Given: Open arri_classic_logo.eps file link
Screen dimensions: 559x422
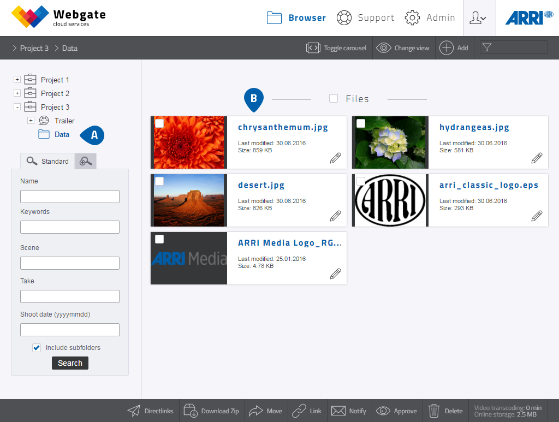Looking at the screenshot, I should (489, 185).
